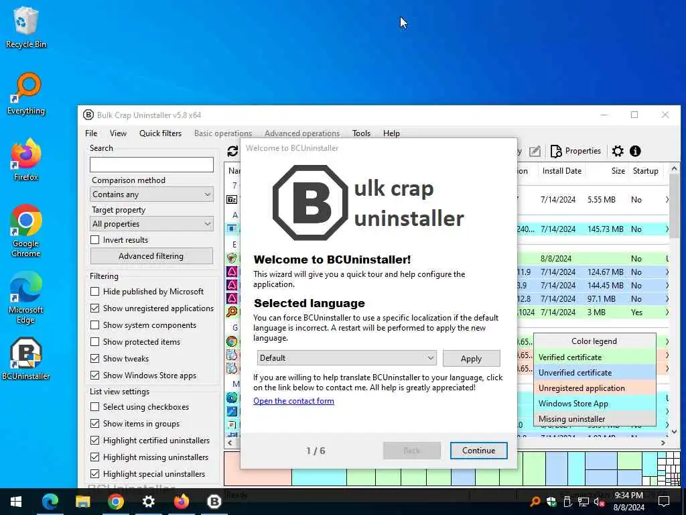Open Recycle Bin desktop icon

tap(26, 27)
